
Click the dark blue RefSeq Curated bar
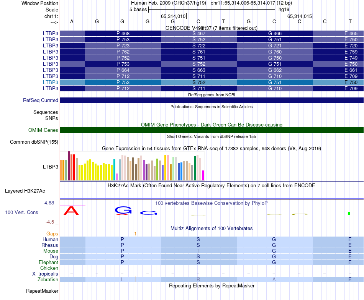[212, 100]
